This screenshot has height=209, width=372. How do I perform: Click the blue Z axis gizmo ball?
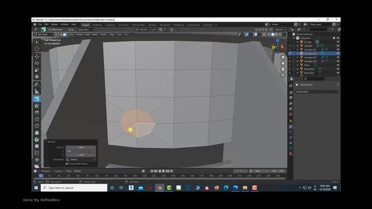277,41
